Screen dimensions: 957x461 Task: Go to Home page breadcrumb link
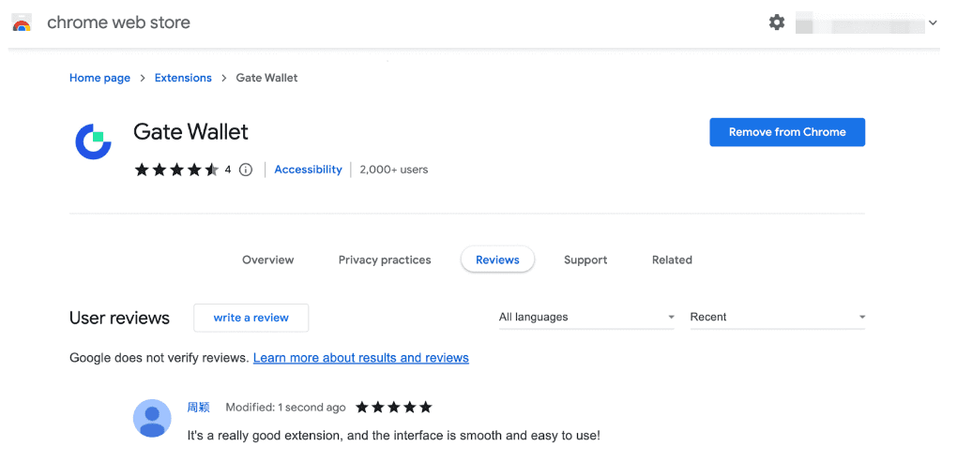click(x=99, y=78)
